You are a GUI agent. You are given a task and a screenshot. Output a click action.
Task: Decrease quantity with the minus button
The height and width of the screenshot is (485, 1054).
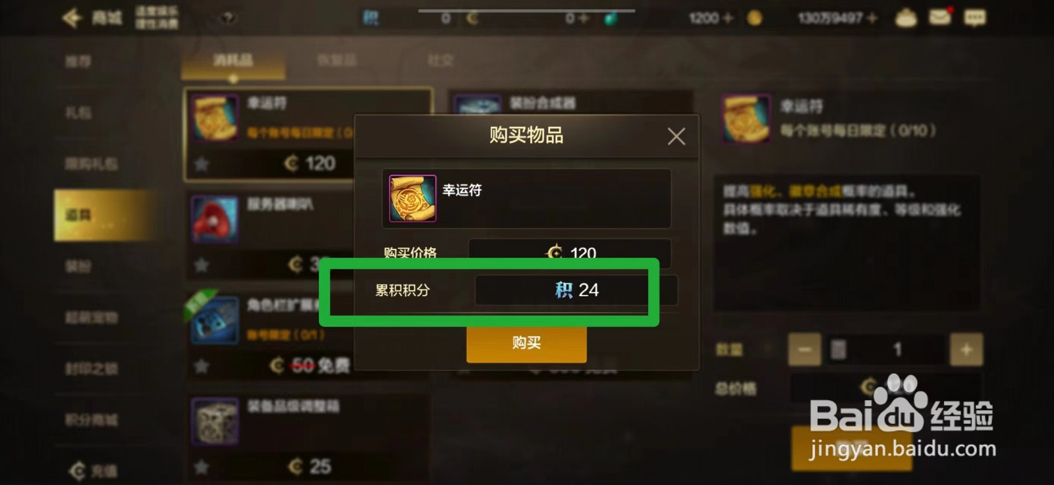pyautogui.click(x=804, y=349)
